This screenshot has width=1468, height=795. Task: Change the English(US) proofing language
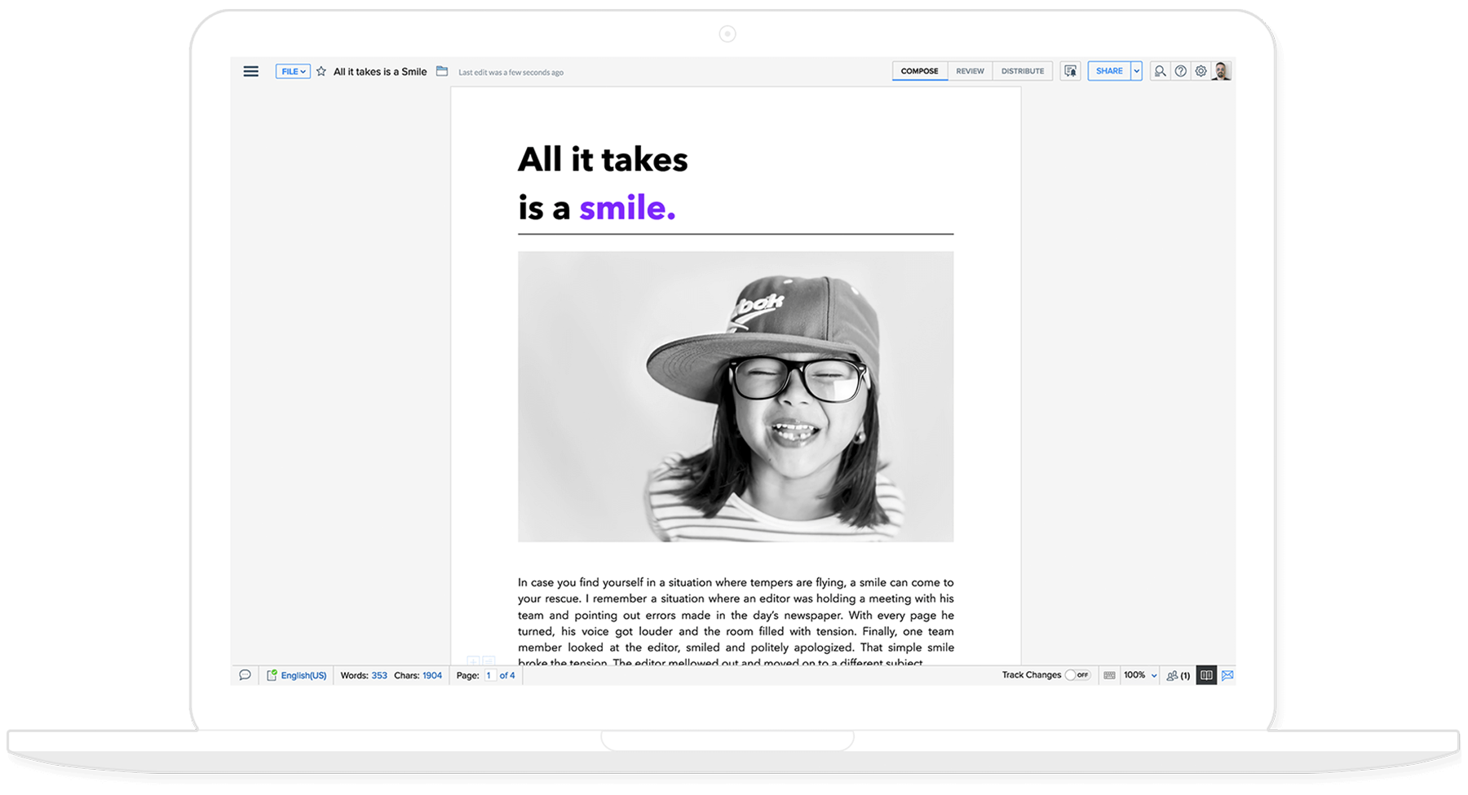pos(303,676)
